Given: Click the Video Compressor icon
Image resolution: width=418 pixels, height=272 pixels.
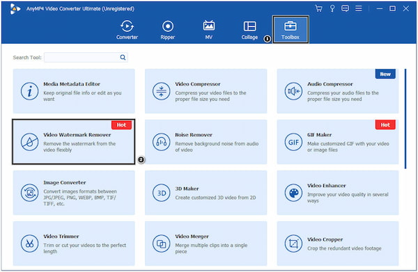Looking at the screenshot, I should coord(162,91).
